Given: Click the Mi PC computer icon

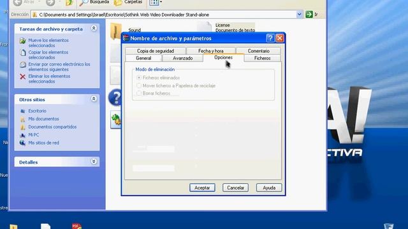Looking at the screenshot, I should click(23, 135).
